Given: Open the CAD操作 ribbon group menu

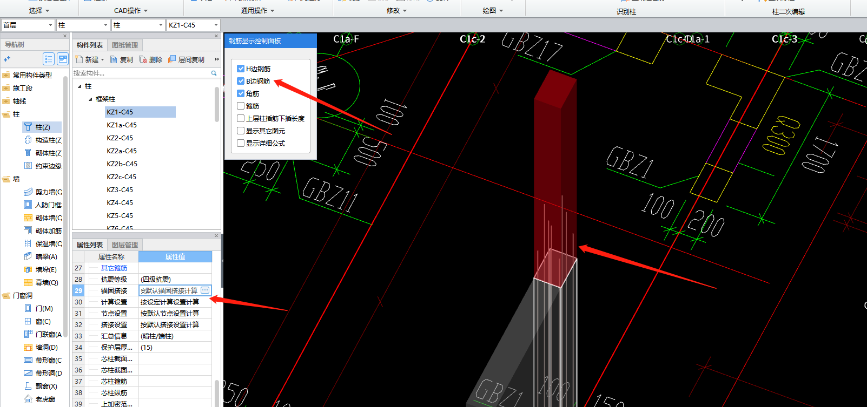Looking at the screenshot, I should (x=131, y=10).
